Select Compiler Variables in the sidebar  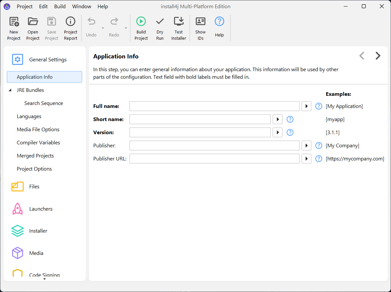point(38,143)
